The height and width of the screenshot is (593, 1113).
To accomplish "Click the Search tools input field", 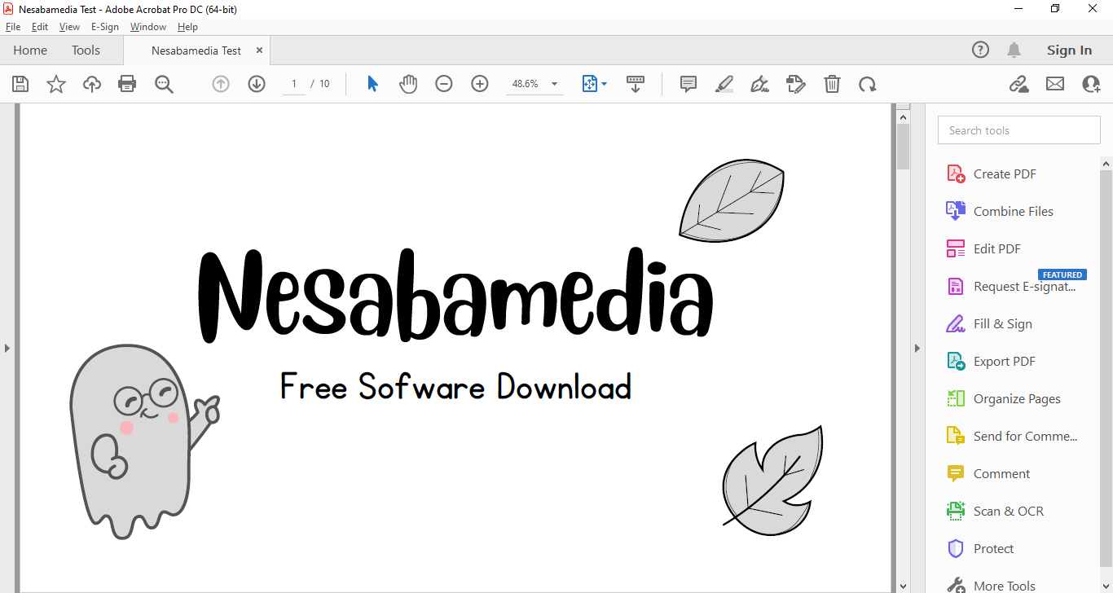I will point(1018,130).
